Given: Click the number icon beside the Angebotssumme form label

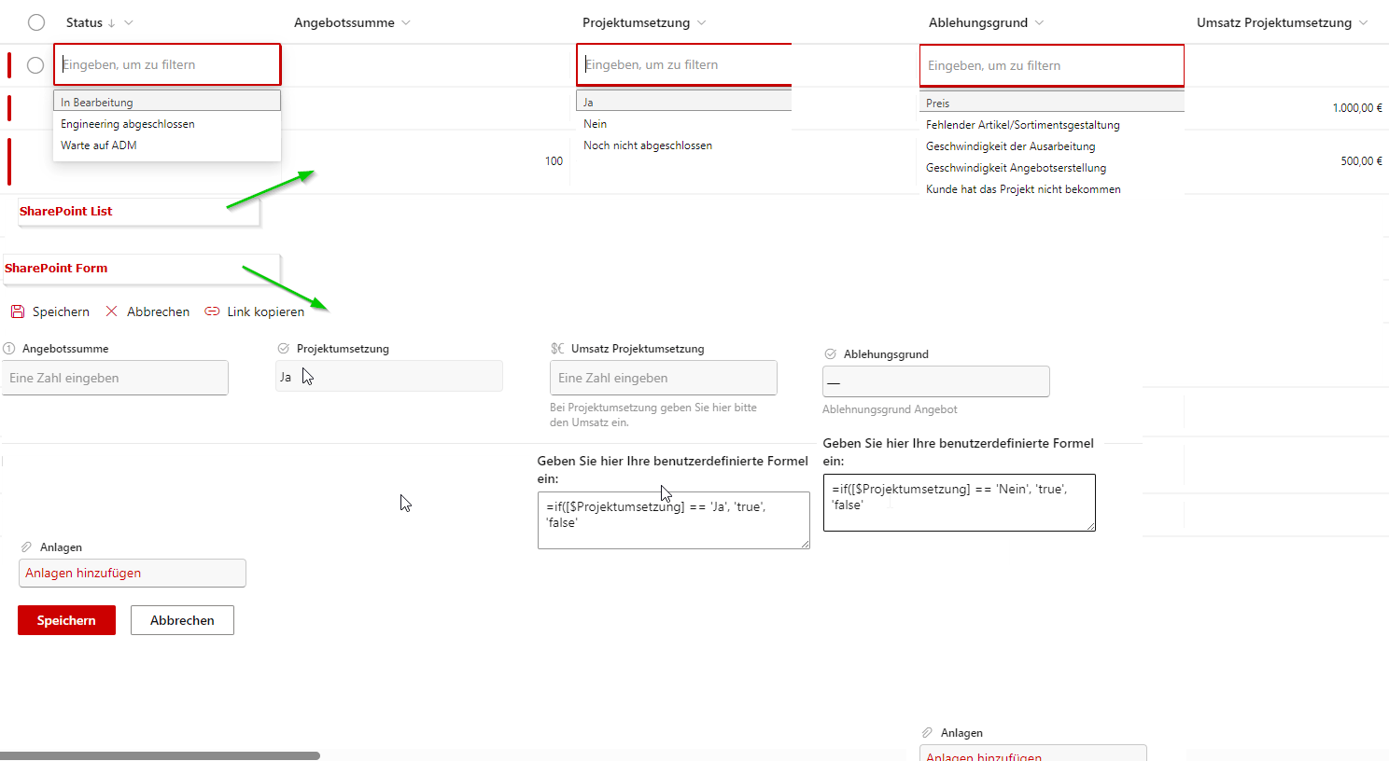Looking at the screenshot, I should (9, 349).
